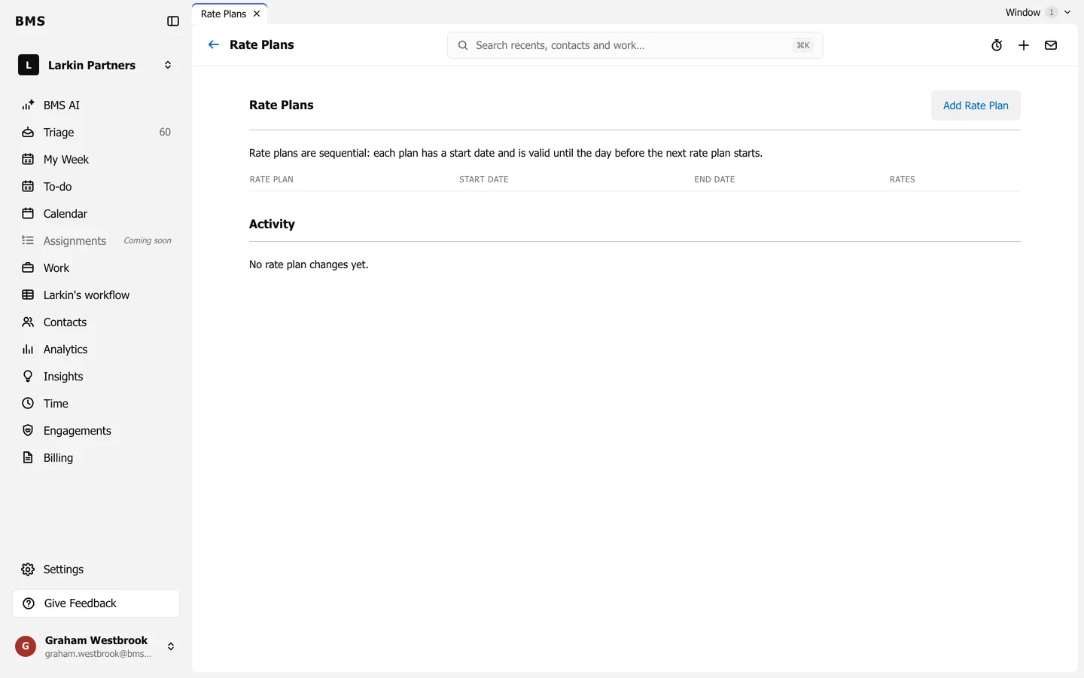Open BMS AI in sidebar
The width and height of the screenshot is (1084, 678).
point(96,105)
